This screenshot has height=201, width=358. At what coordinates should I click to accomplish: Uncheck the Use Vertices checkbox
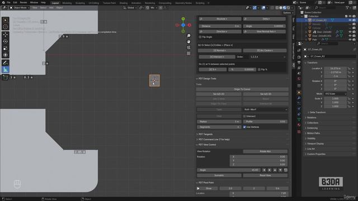pyautogui.click(x=244, y=127)
